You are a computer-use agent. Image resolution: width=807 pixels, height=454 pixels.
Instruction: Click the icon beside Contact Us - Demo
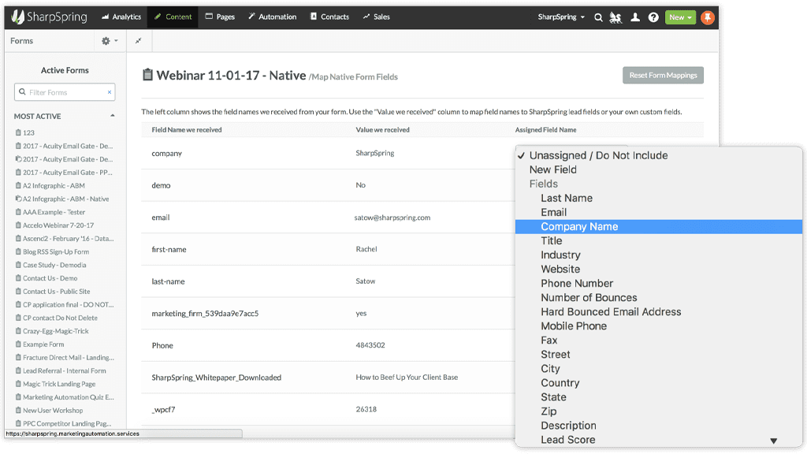[18, 278]
